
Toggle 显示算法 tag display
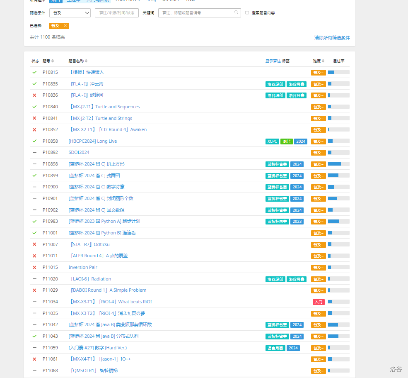click(273, 61)
